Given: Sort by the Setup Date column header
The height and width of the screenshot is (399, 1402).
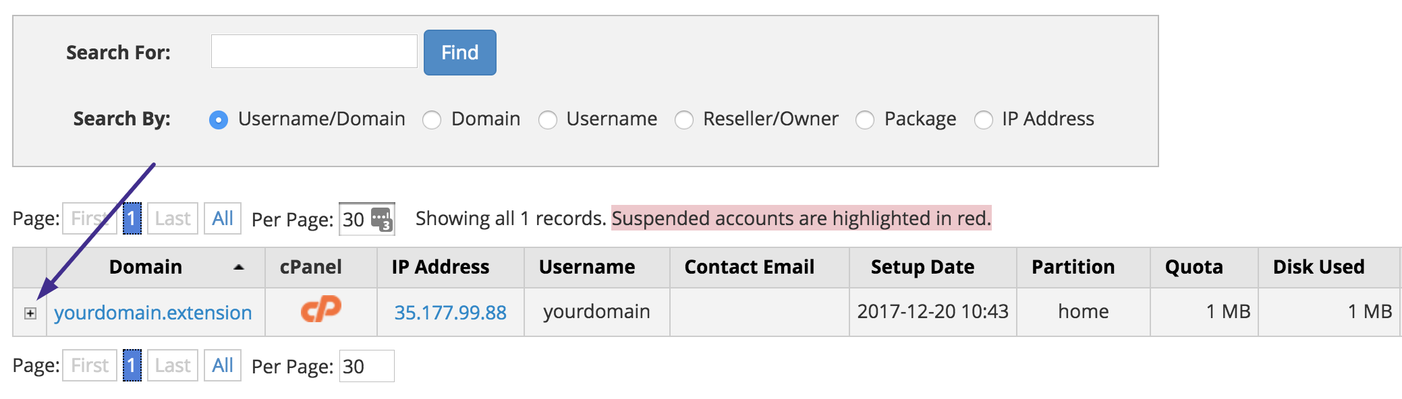Looking at the screenshot, I should 922,268.
